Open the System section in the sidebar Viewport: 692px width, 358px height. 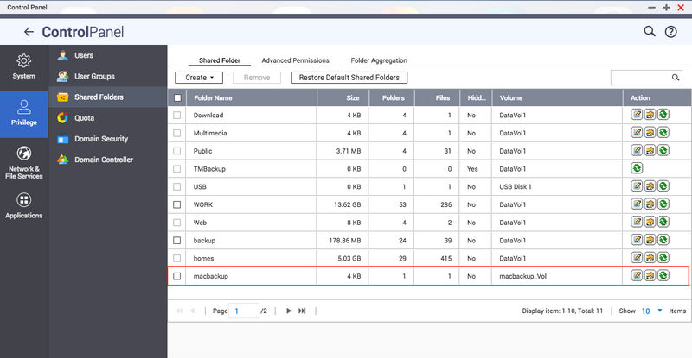[x=24, y=66]
